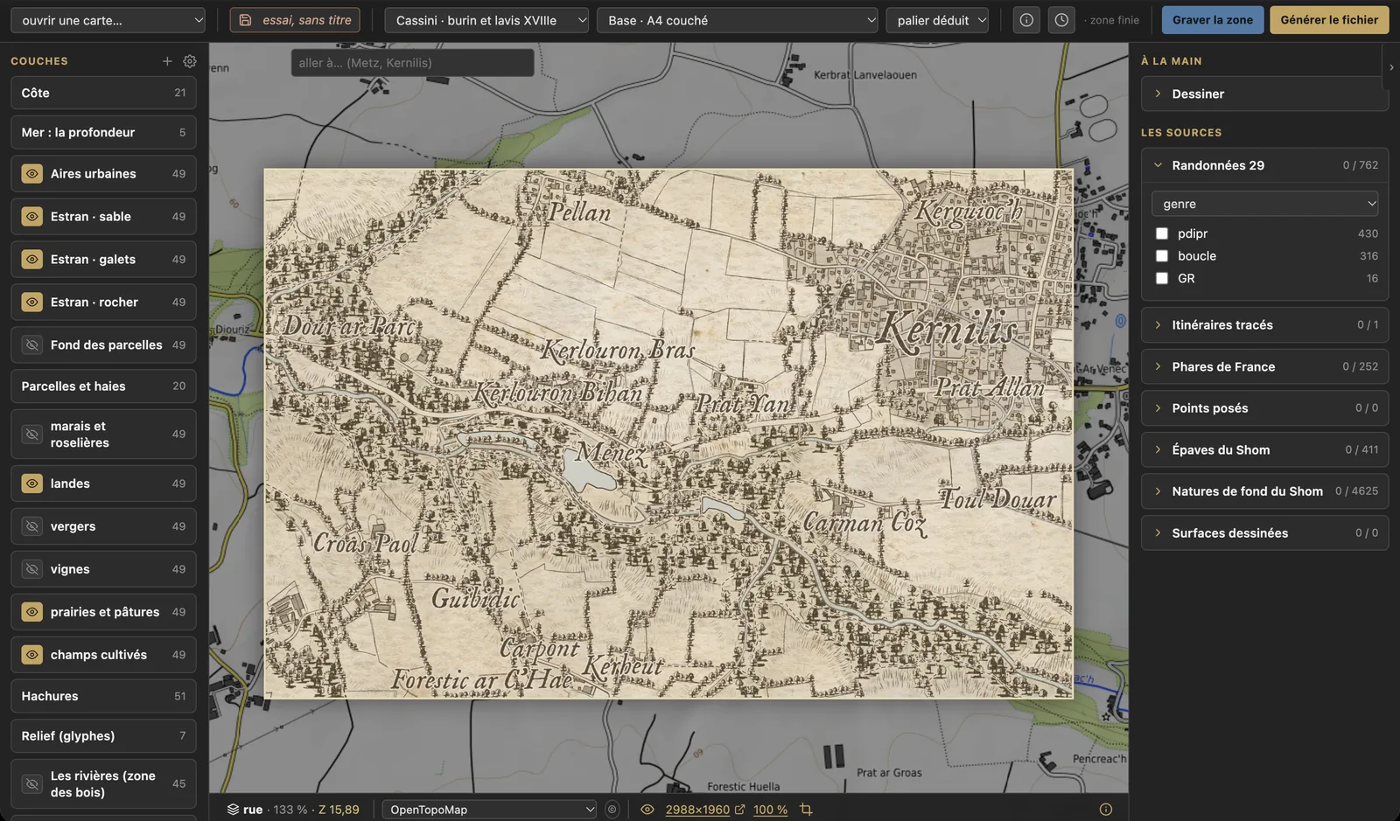Click the info icon at status bar end
Viewport: 1400px width, 821px height.
1106,810
